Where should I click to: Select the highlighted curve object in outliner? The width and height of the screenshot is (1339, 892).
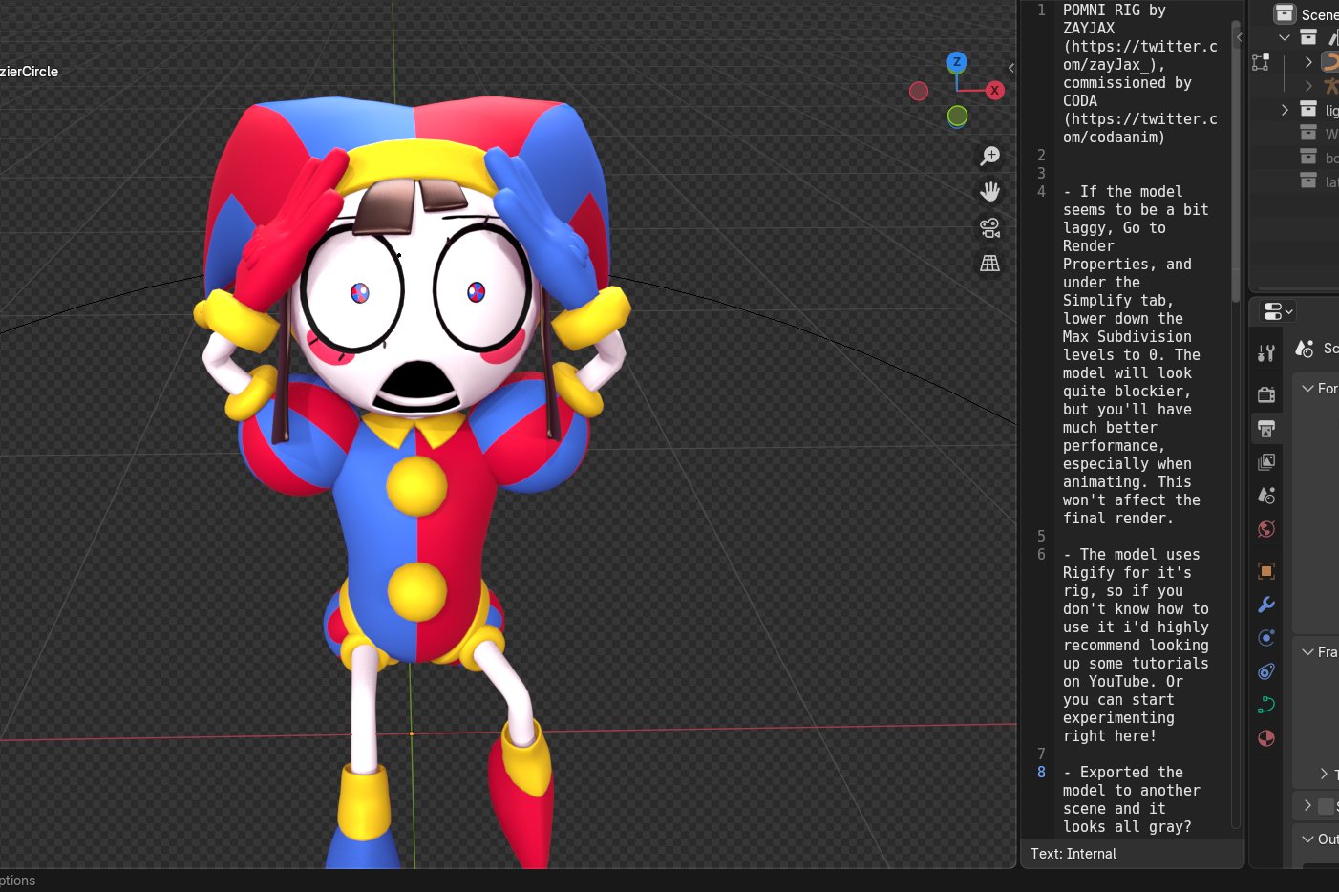point(1330,62)
